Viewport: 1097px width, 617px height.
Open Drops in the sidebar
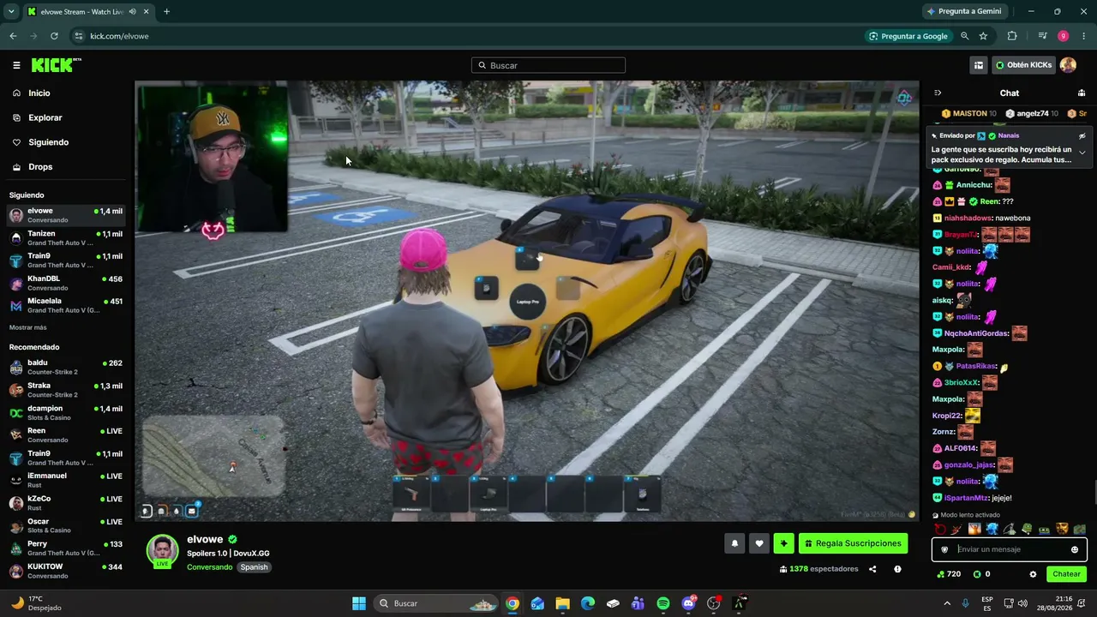coord(40,167)
